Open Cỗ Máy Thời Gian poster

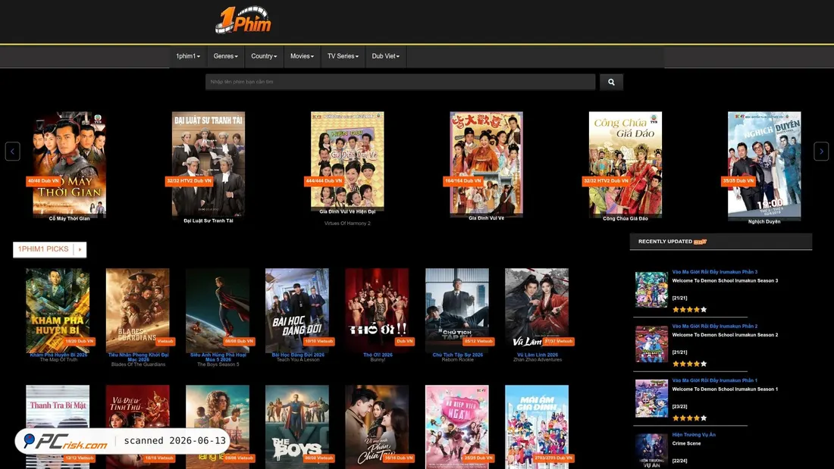coord(69,163)
